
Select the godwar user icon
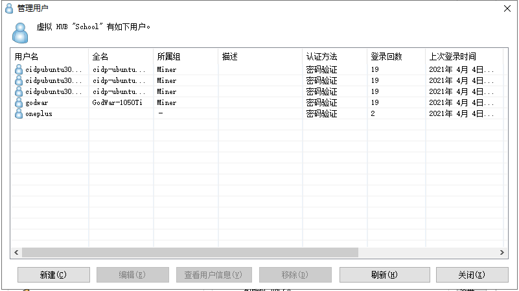pyautogui.click(x=19, y=102)
